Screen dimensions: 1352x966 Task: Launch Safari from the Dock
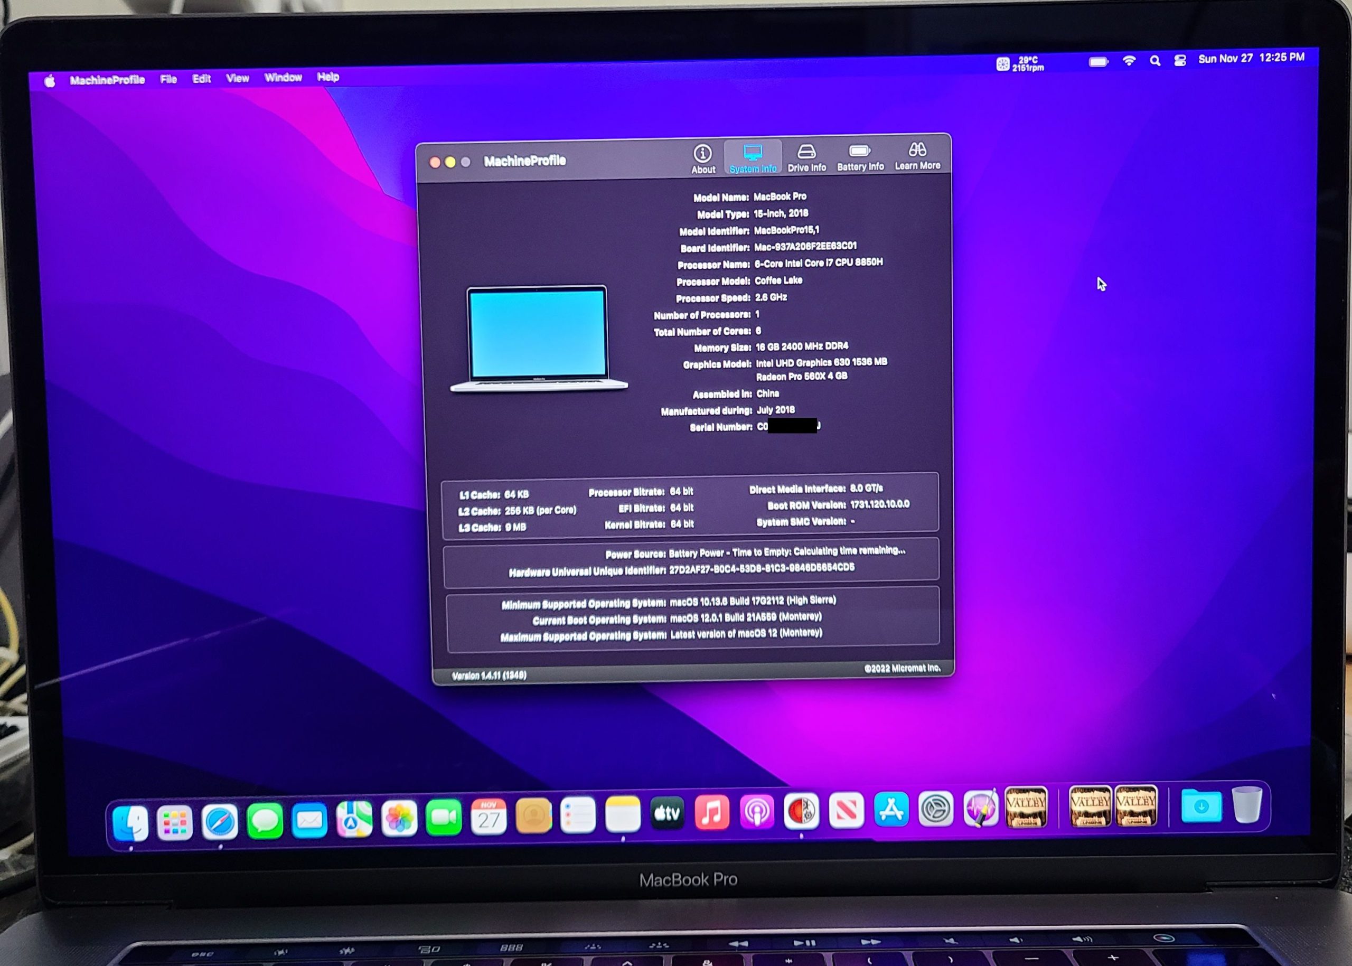coord(220,822)
